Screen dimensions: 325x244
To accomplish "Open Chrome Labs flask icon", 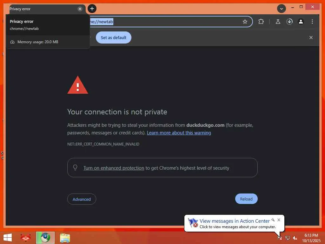I will point(278,22).
